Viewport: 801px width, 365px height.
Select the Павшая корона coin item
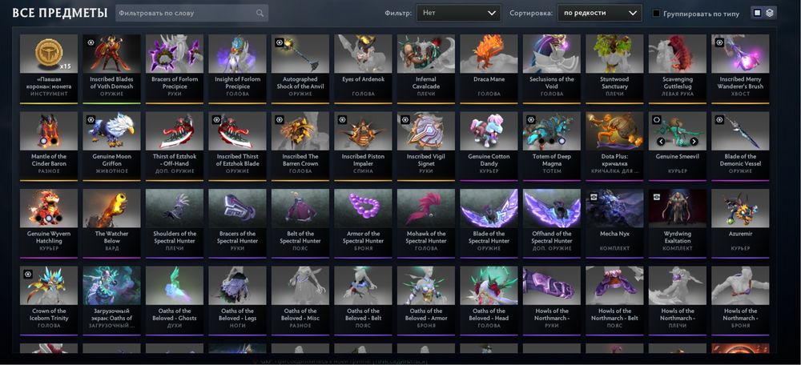[49, 68]
